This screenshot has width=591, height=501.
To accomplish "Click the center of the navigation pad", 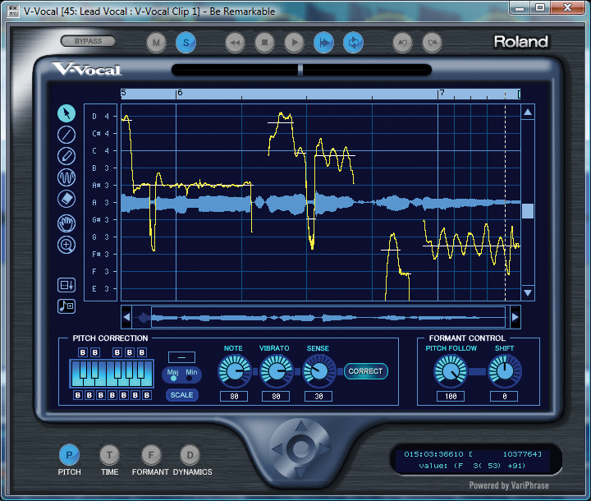I will tap(300, 449).
